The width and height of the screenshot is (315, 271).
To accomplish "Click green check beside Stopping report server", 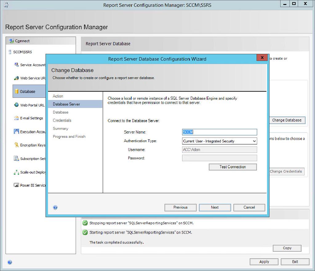I will click(x=85, y=223).
